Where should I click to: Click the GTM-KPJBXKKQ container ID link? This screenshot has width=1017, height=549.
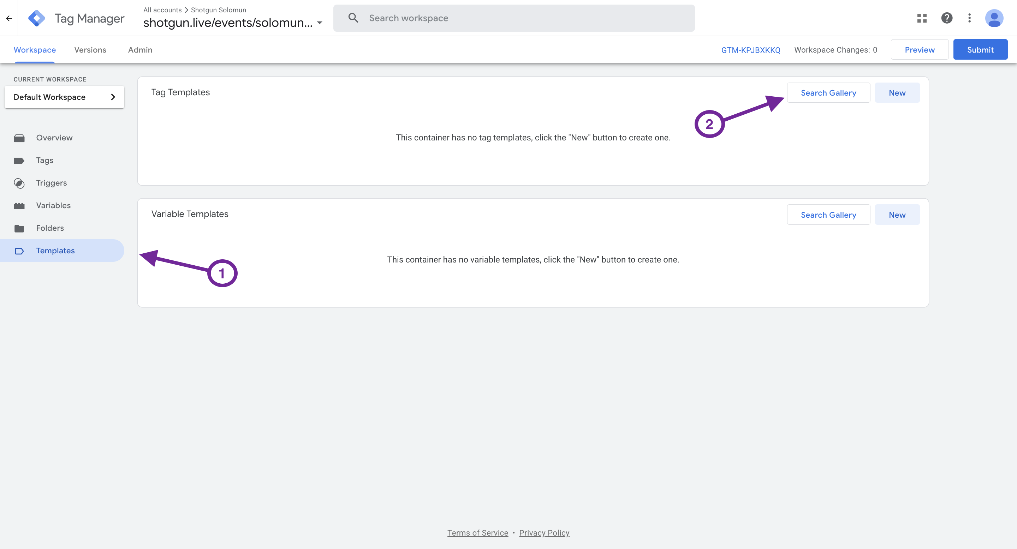(750, 50)
